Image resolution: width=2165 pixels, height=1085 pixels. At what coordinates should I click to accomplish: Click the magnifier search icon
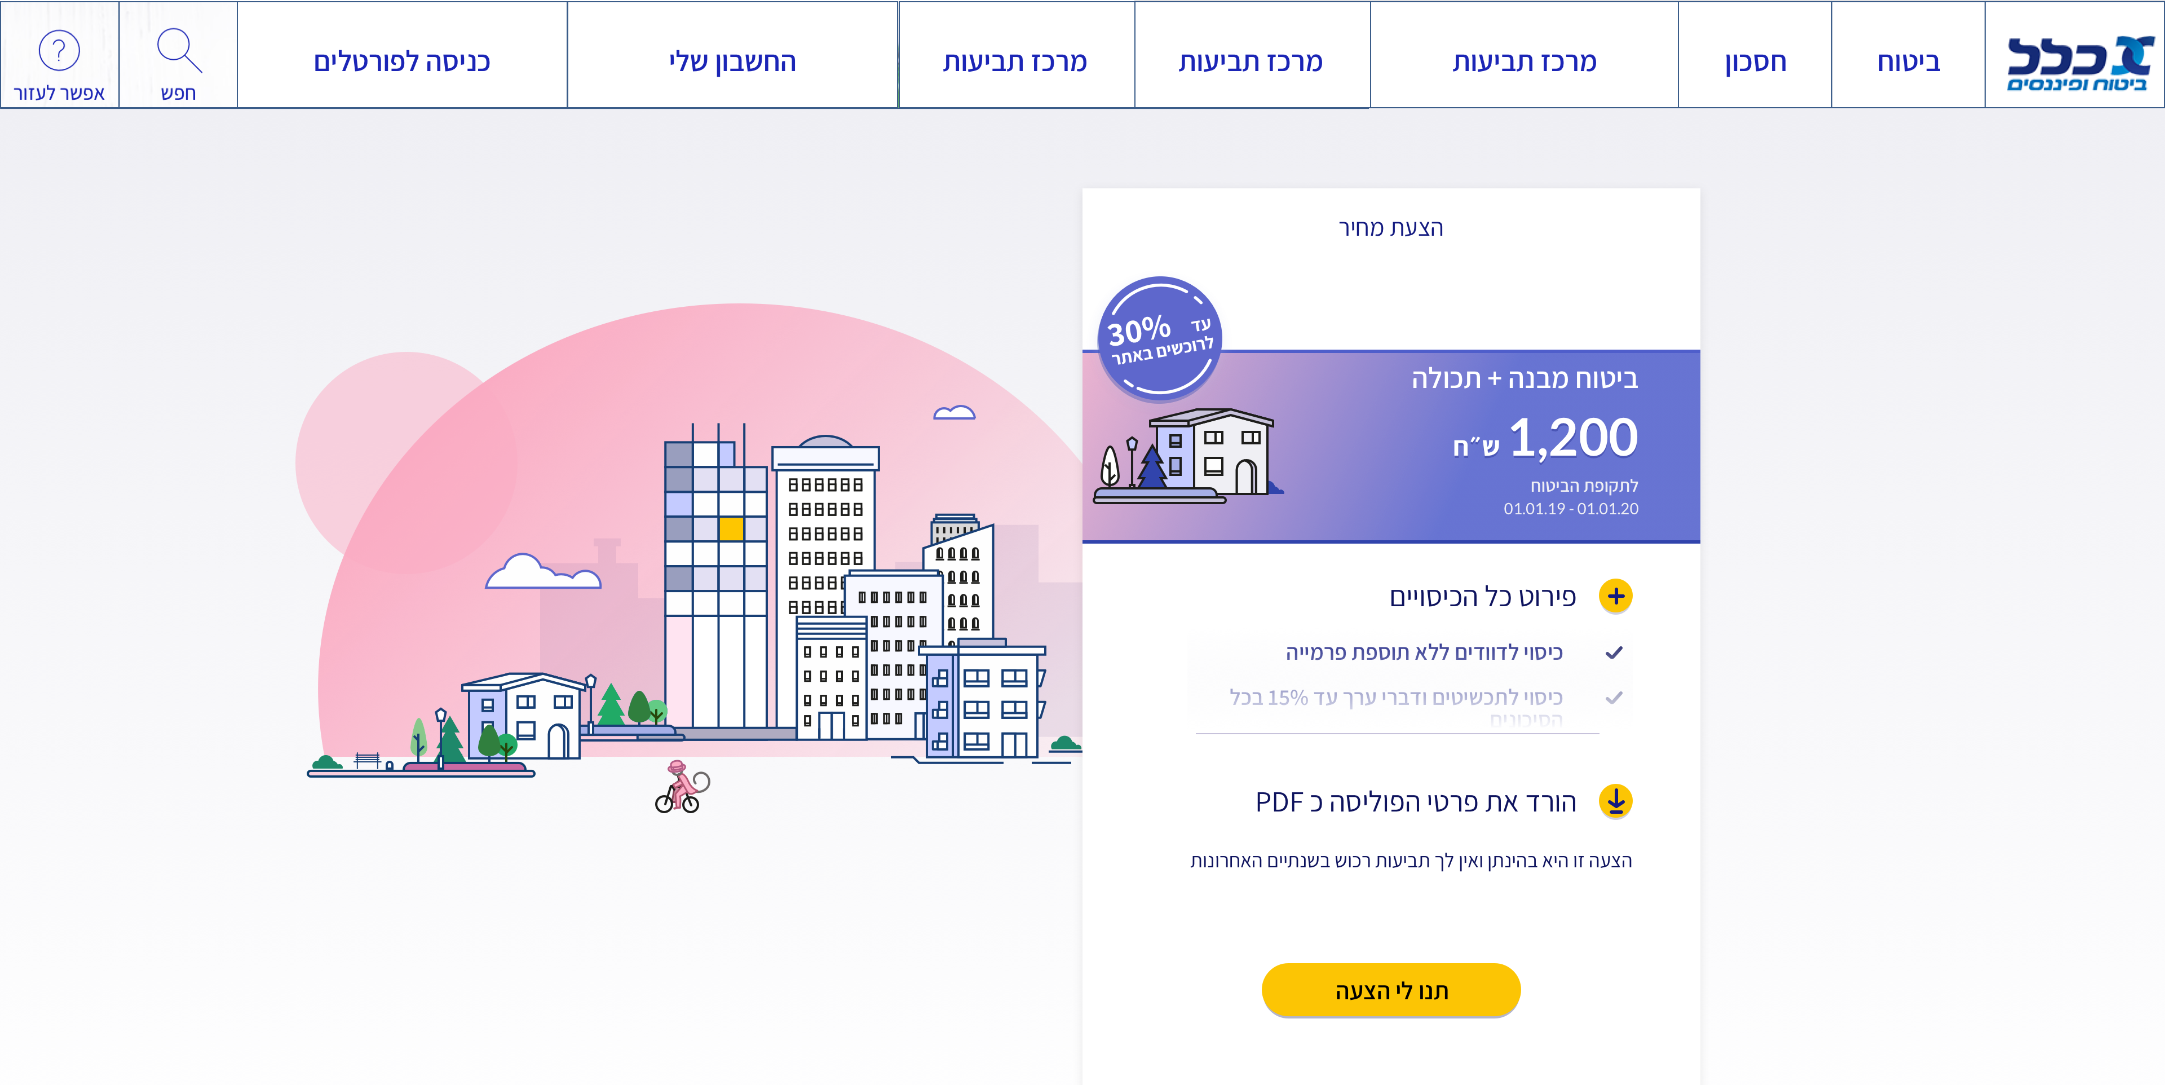(178, 50)
